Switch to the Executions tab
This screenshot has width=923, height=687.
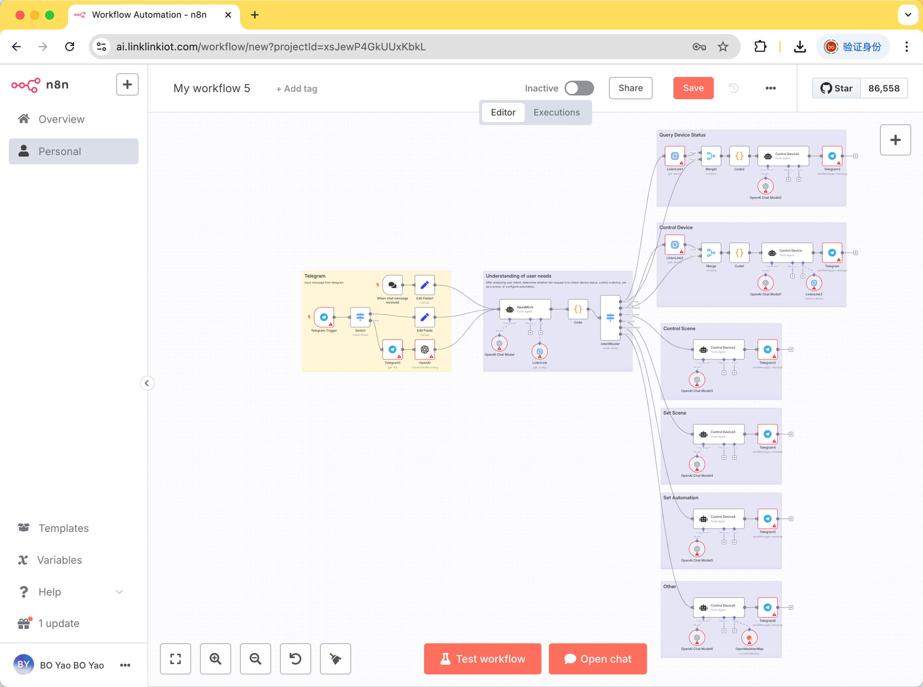click(x=556, y=112)
